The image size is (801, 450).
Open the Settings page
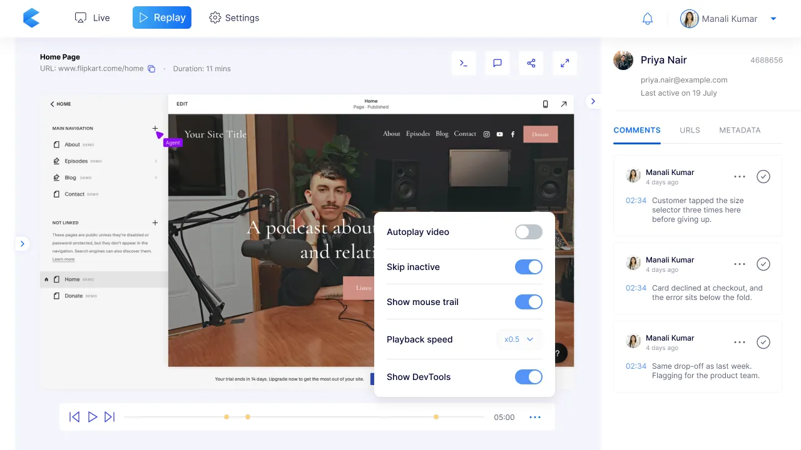tap(234, 18)
